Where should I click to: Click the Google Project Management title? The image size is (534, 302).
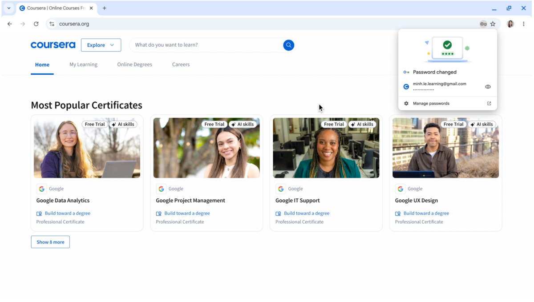(190, 201)
